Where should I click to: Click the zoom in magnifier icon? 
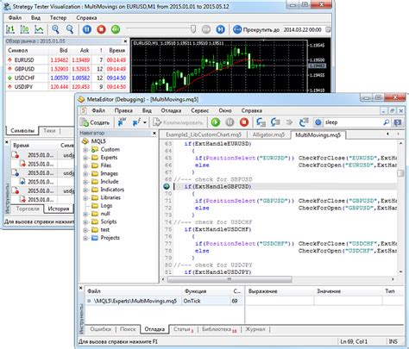coord(55,29)
